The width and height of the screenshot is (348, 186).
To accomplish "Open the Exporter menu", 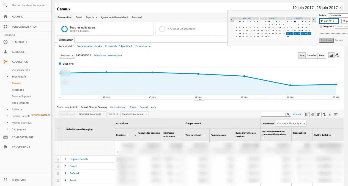I will [x=91, y=17].
